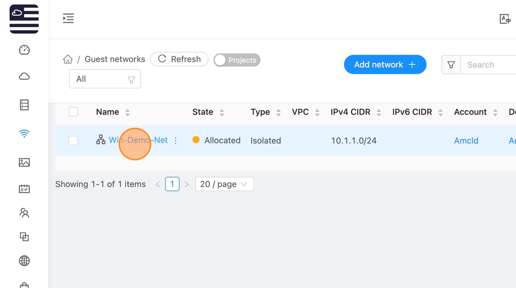Collapse the sidebar menu with fold icon
The width and height of the screenshot is (516, 288).
click(68, 18)
